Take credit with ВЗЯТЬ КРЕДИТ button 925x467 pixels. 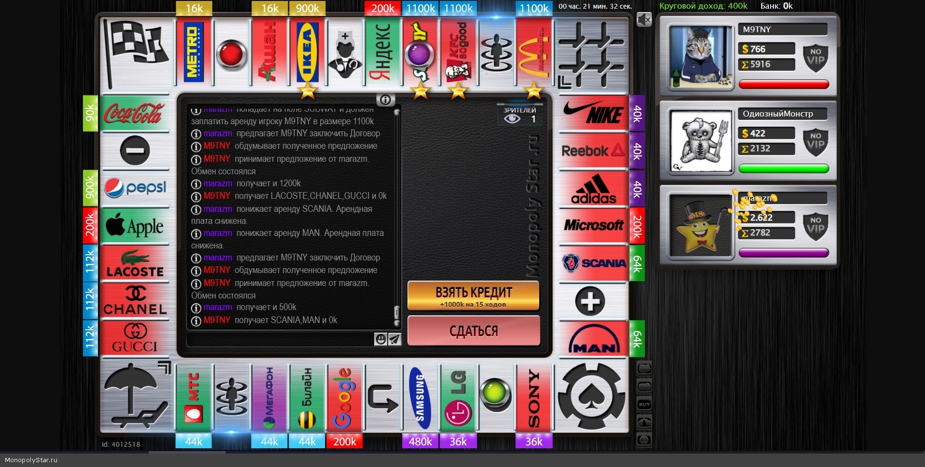point(474,296)
